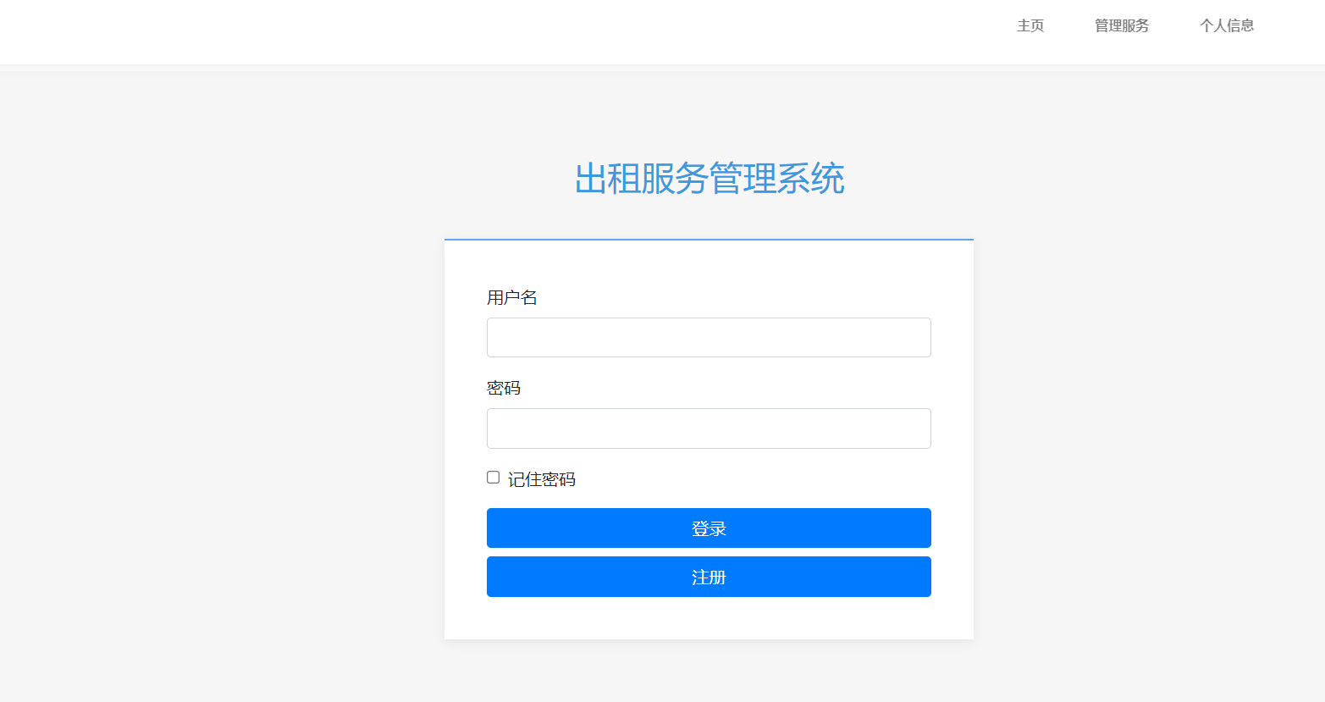The image size is (1325, 702).
Task: Click the gap between 登录 and 注册 buttons
Action: click(x=709, y=552)
